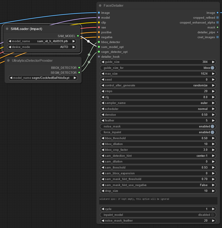Click the seed value 0

tap(207, 80)
